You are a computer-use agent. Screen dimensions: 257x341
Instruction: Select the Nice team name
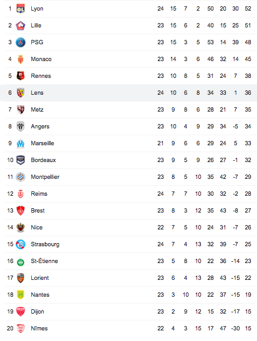click(x=37, y=228)
